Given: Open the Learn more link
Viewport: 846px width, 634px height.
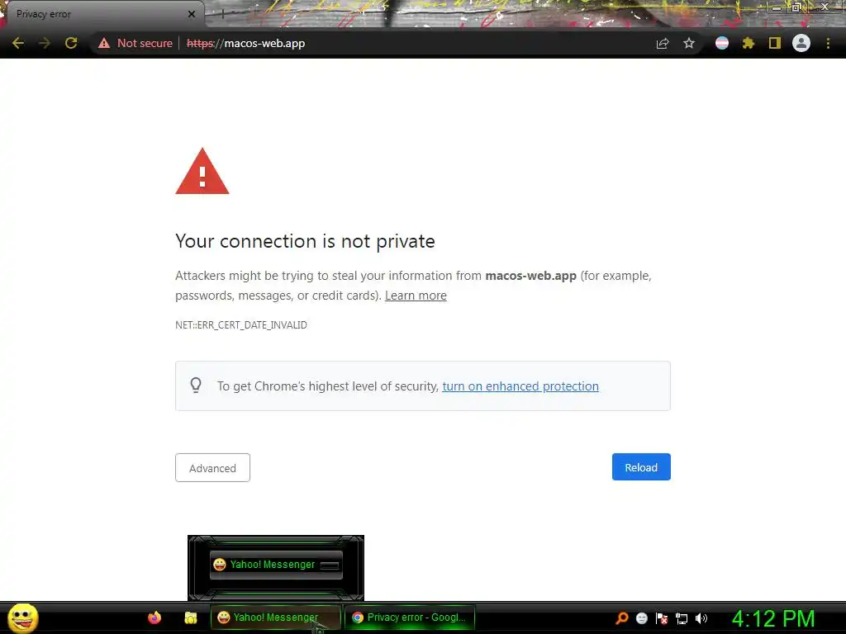Looking at the screenshot, I should point(416,296).
